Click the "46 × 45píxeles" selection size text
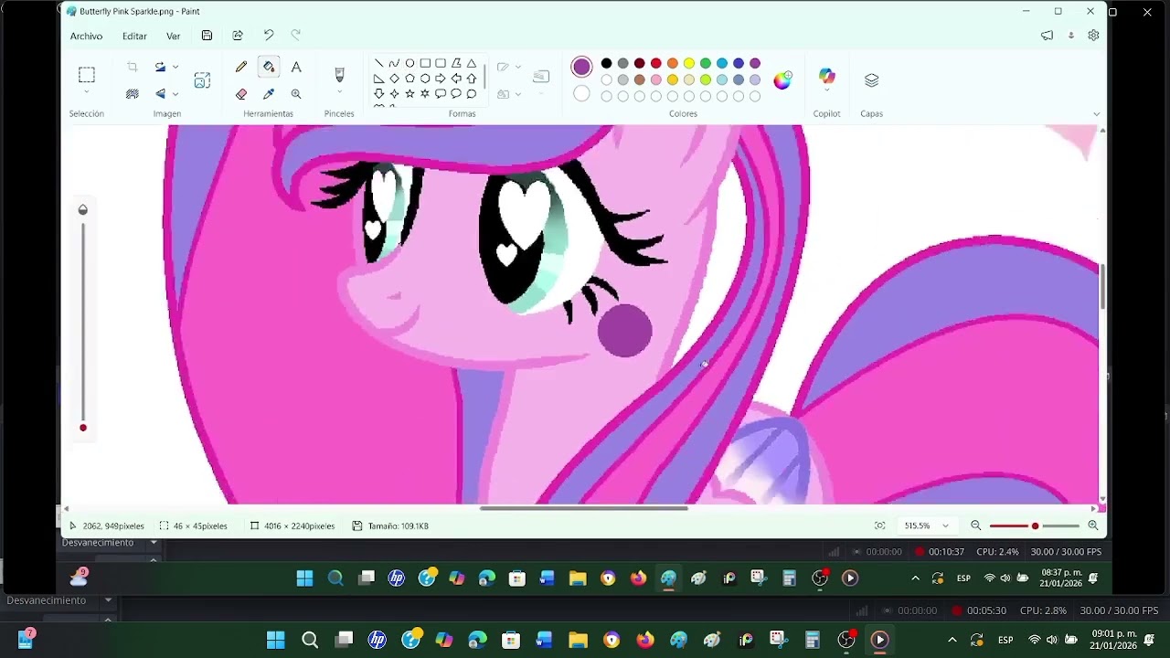Screen dimensions: 1170x658 pyautogui.click(x=199, y=526)
